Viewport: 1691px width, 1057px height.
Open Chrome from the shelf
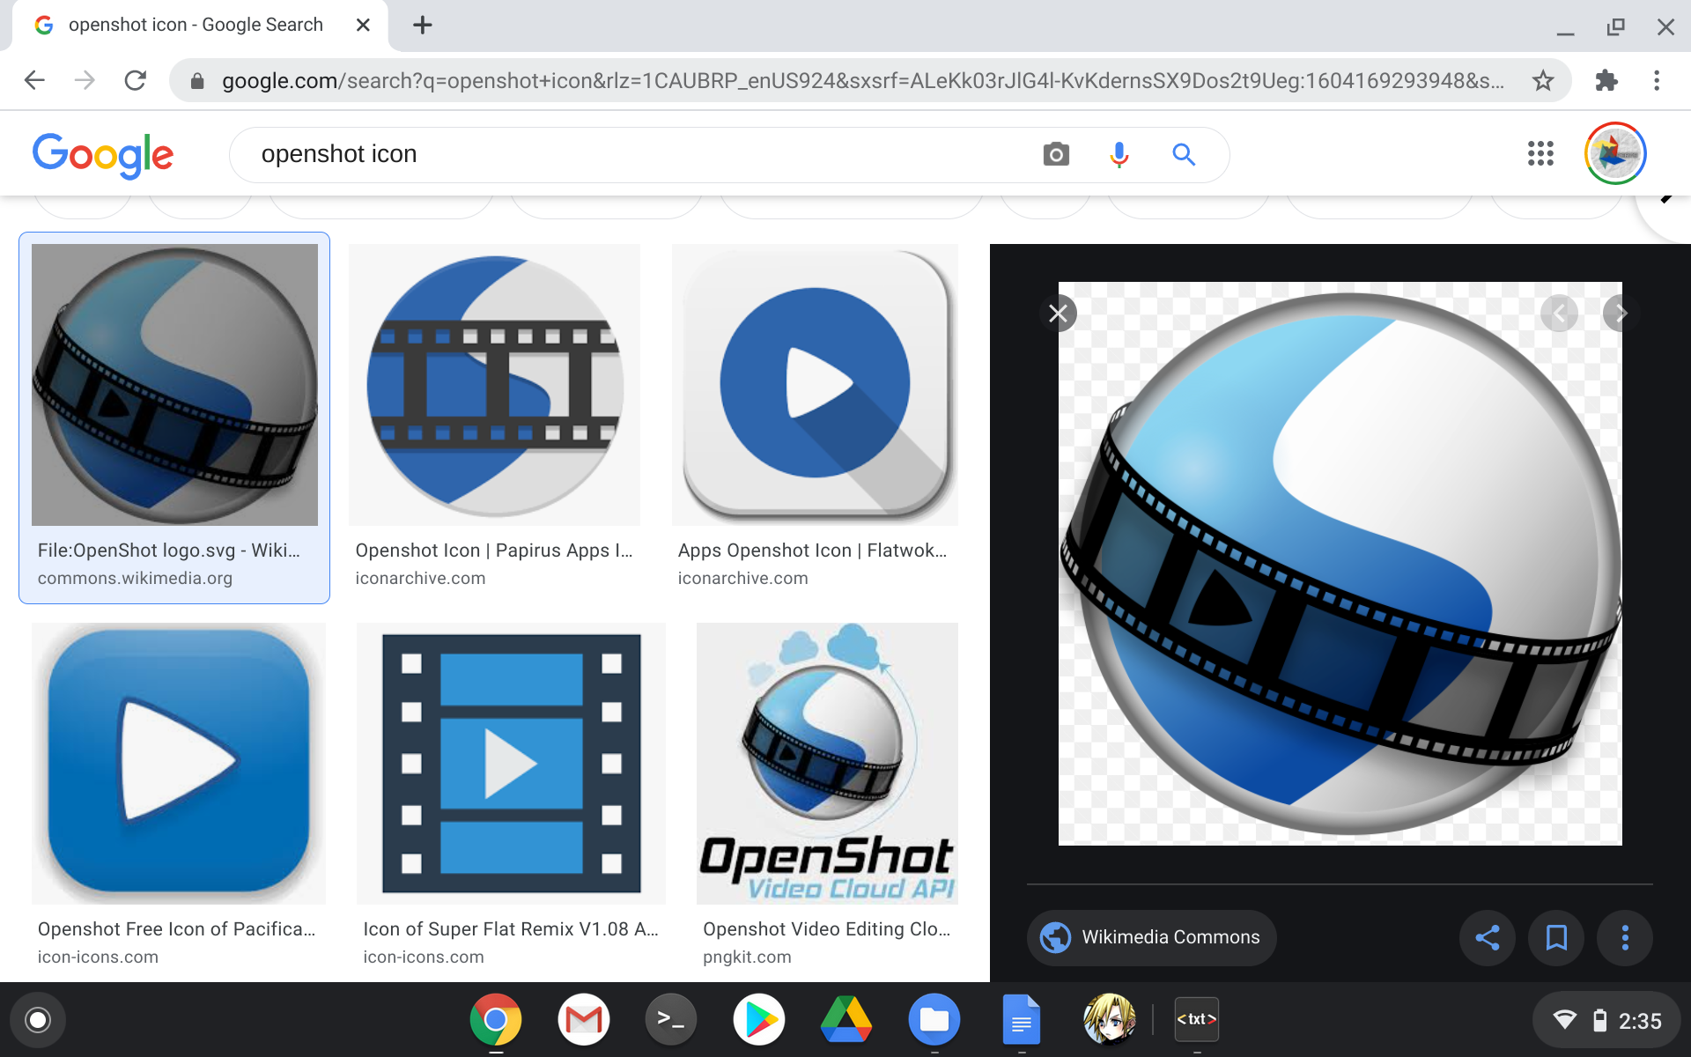pyautogui.click(x=496, y=1020)
